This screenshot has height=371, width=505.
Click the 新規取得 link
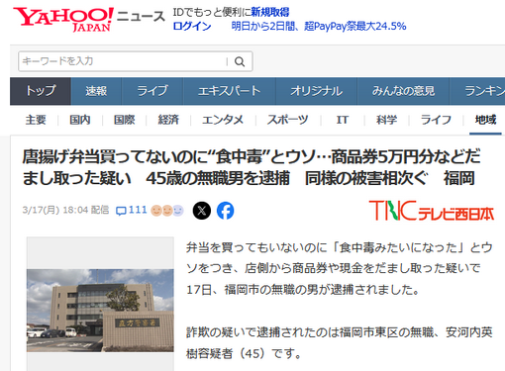click(270, 12)
